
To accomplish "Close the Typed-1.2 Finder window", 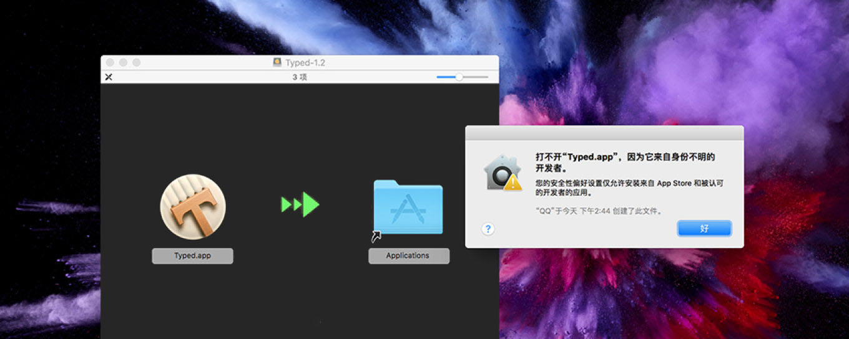I will click(110, 62).
